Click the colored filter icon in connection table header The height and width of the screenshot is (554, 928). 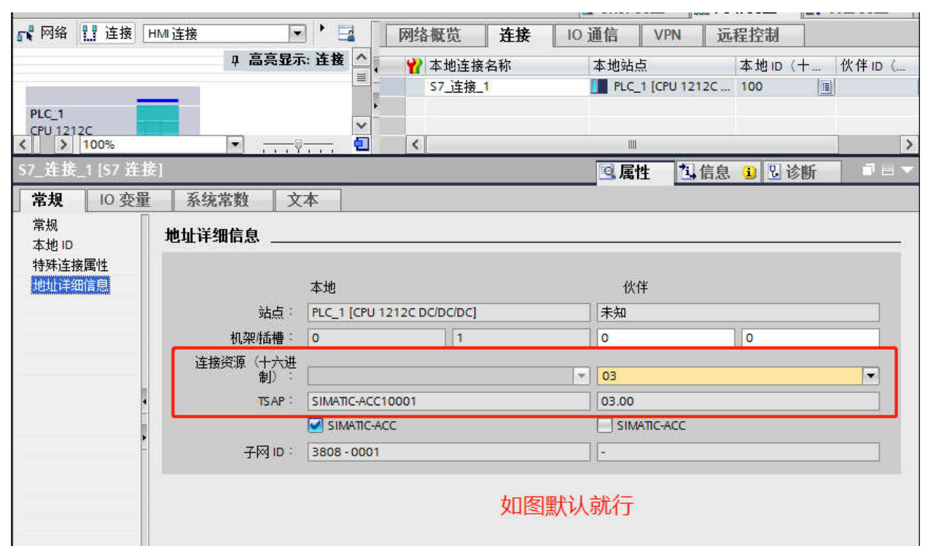[x=414, y=66]
